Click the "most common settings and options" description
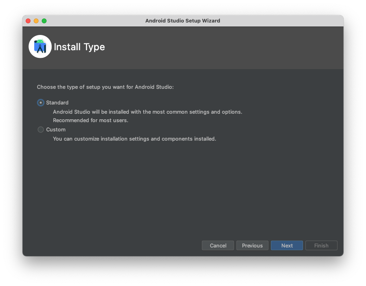 [148, 112]
